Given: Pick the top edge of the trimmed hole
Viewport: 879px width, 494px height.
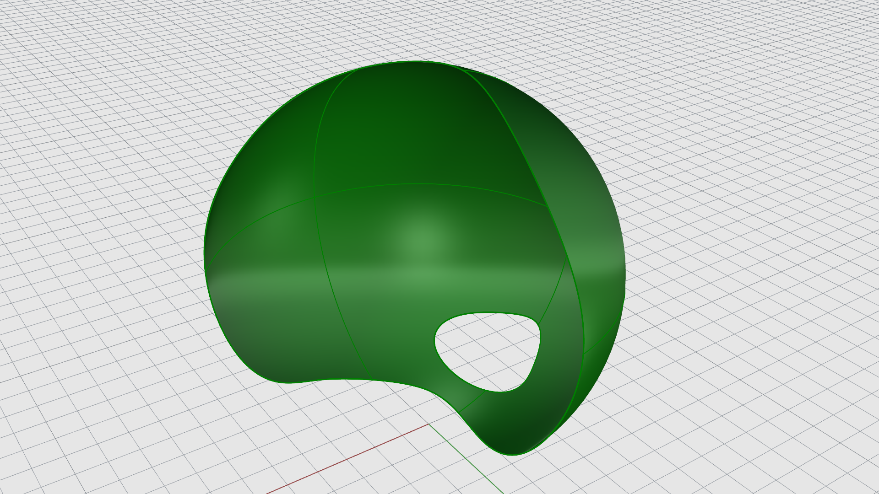Looking at the screenshot, I should (x=485, y=313).
